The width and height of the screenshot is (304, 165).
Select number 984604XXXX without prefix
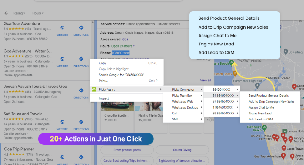[x=221, y=89]
